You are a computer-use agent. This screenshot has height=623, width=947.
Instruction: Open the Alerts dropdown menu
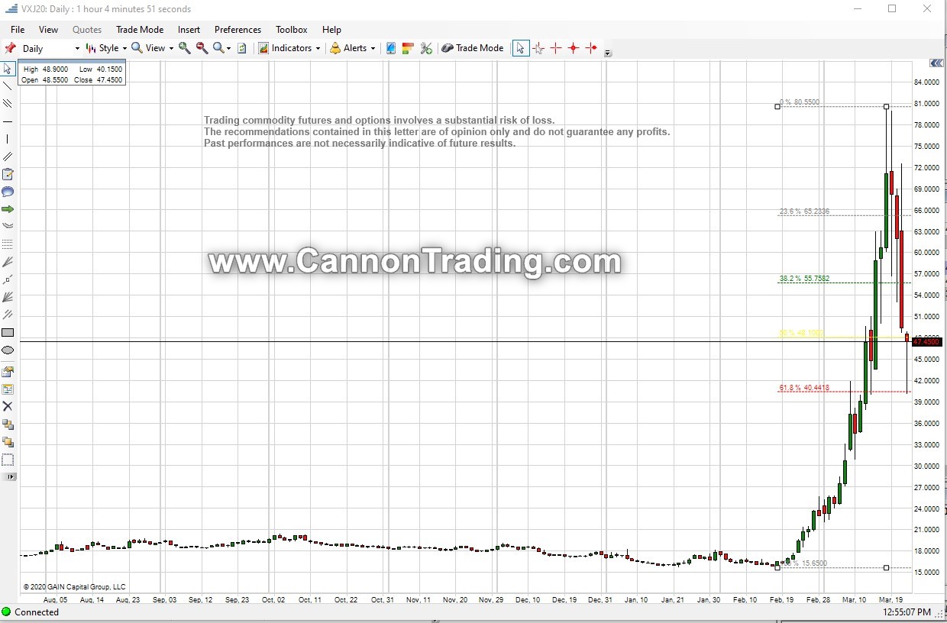click(x=354, y=48)
